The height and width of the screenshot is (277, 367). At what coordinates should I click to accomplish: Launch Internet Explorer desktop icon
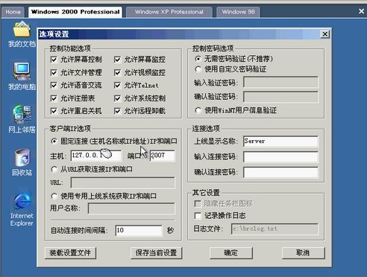pyautogui.click(x=22, y=208)
